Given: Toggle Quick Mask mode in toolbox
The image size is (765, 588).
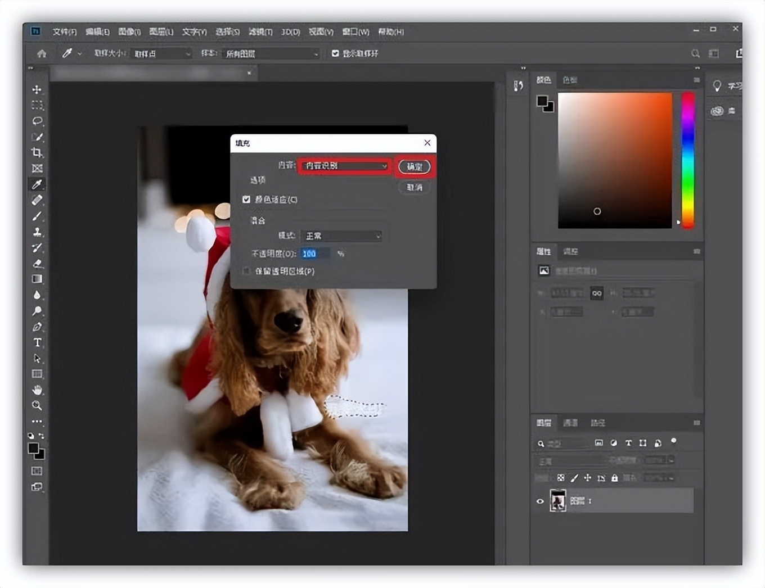Looking at the screenshot, I should (x=37, y=471).
